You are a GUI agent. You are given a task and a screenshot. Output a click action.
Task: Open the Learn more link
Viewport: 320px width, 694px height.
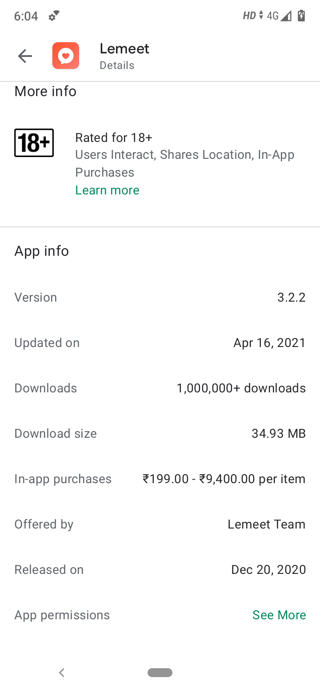point(107,190)
